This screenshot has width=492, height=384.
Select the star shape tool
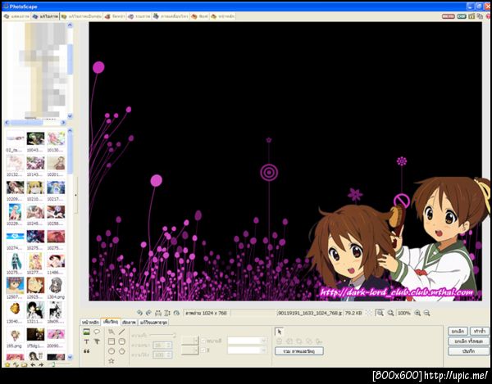[112, 361]
